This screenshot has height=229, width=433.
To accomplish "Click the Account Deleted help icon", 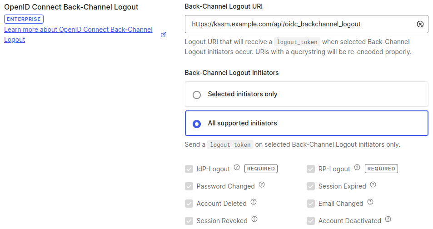I will [x=254, y=202].
